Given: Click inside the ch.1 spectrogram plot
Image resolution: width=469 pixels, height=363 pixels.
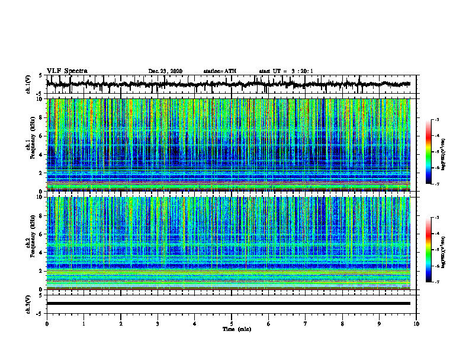Looking at the screenshot, I should click(x=229, y=145).
